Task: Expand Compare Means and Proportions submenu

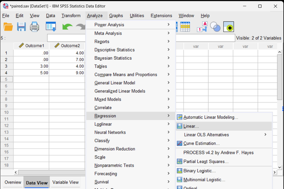Action: click(131, 75)
